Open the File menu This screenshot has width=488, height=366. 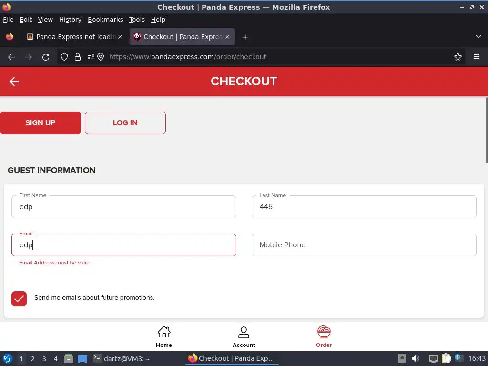[8, 20]
